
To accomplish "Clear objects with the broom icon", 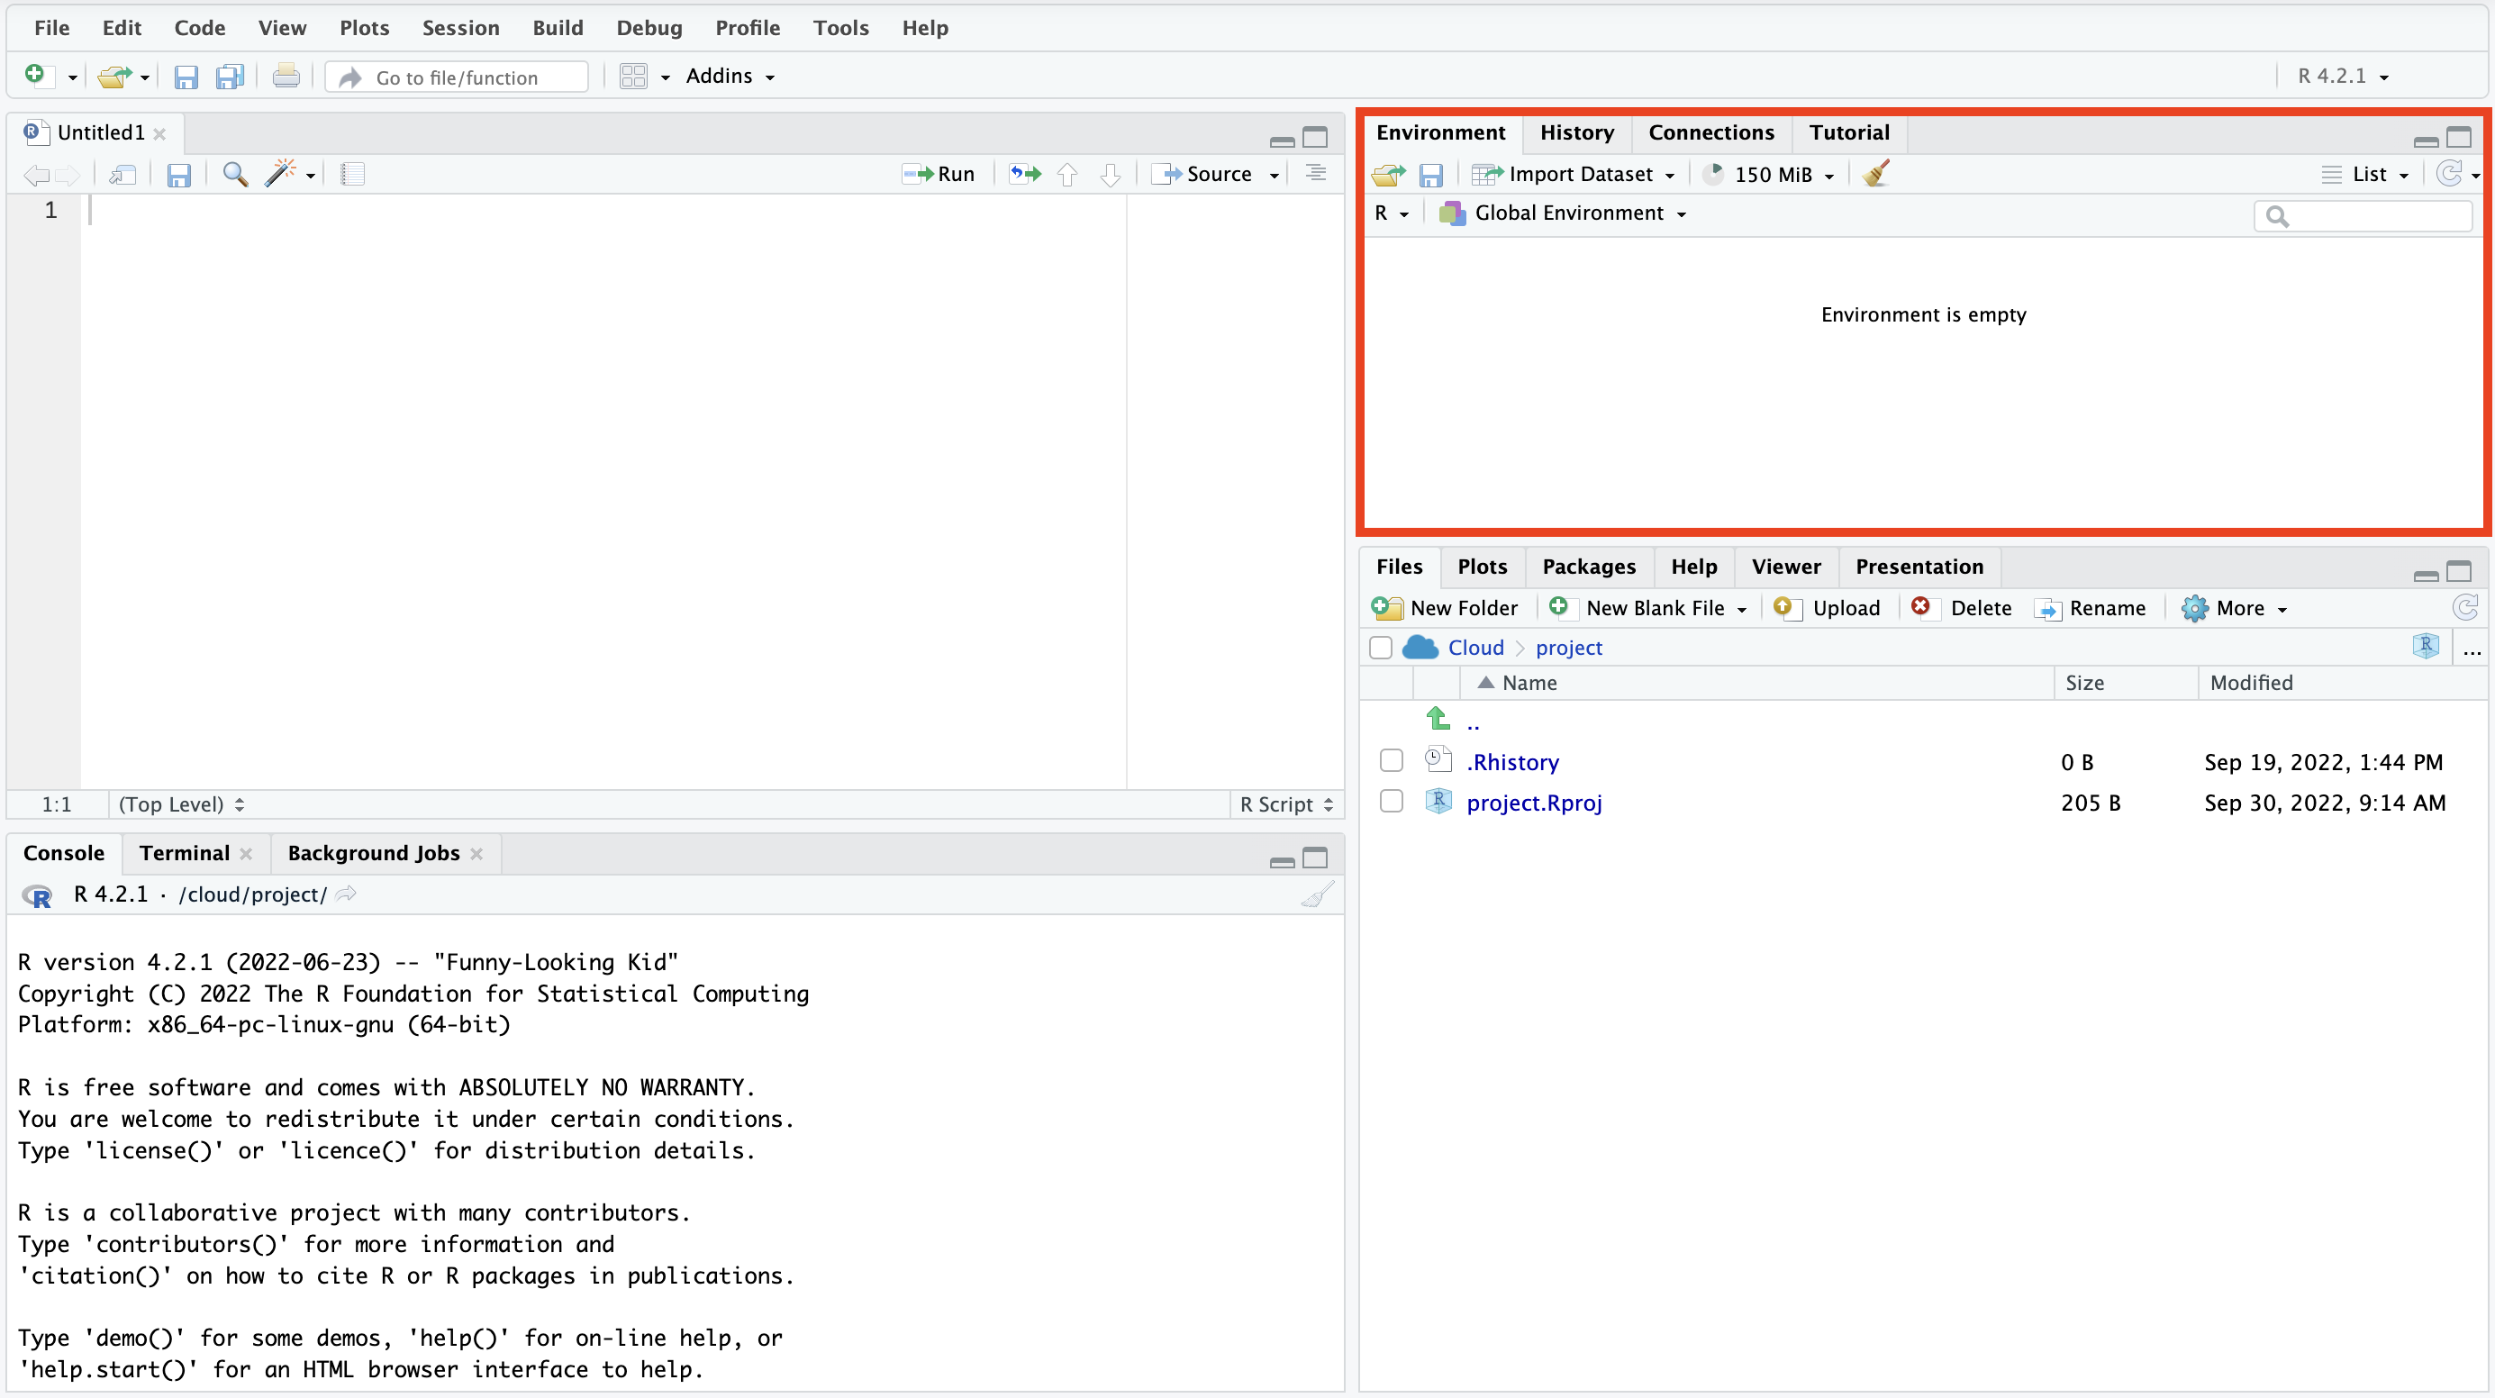I will 1875,175.
